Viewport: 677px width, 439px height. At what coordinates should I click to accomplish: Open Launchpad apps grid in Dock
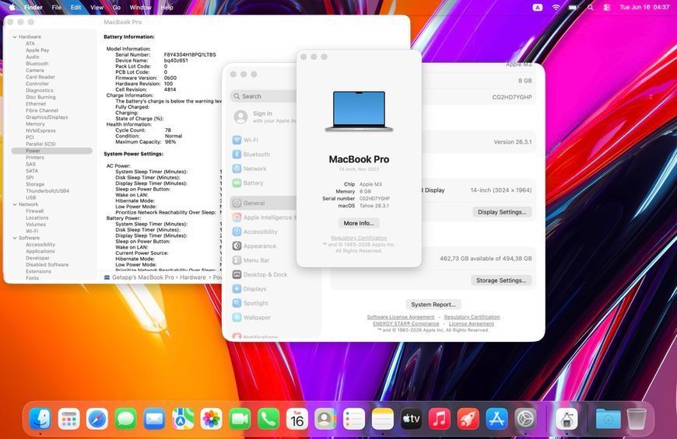pos(69,419)
